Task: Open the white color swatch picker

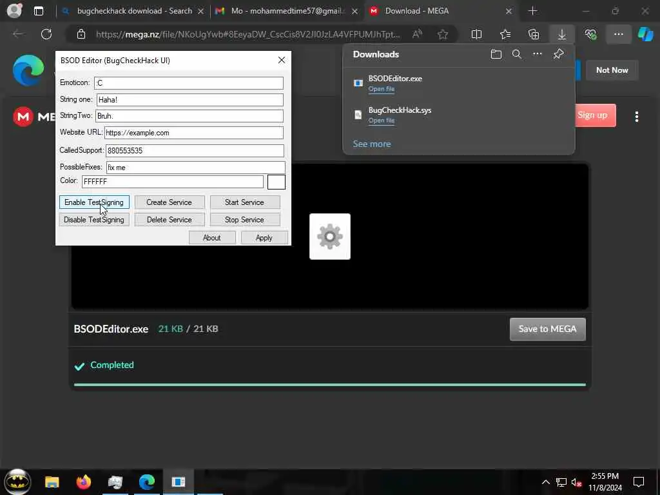Action: click(x=276, y=182)
